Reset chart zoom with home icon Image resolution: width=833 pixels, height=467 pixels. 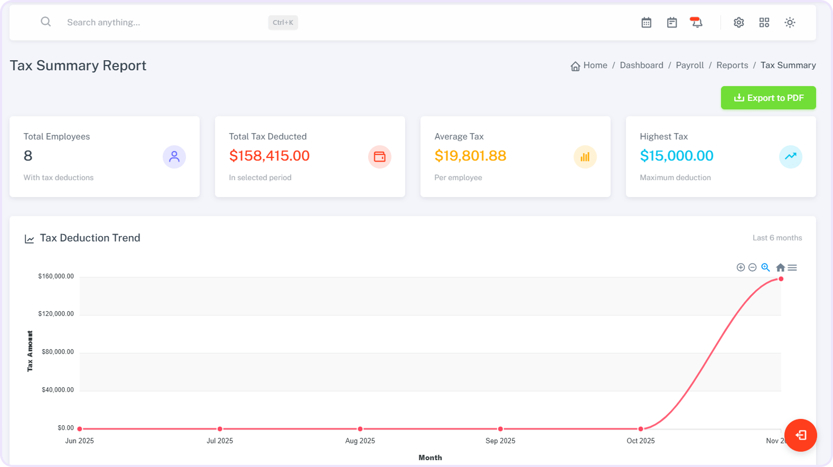coord(780,267)
